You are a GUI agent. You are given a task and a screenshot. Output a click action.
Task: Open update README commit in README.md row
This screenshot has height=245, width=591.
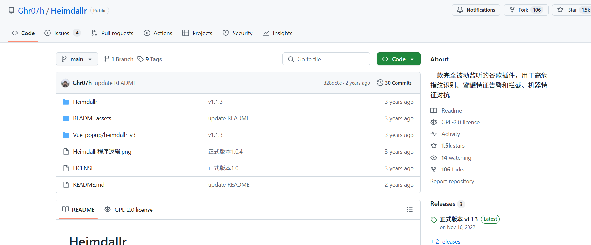(229, 185)
